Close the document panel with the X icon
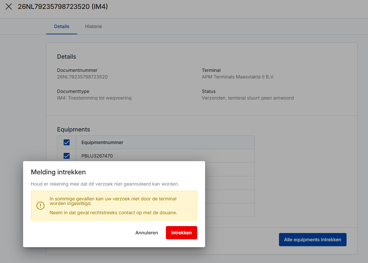368x263 pixels. point(9,7)
